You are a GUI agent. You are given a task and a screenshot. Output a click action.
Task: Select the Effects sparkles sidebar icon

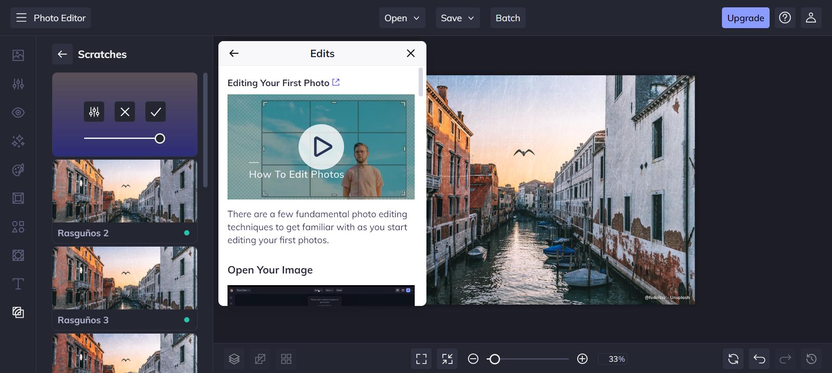(18, 141)
